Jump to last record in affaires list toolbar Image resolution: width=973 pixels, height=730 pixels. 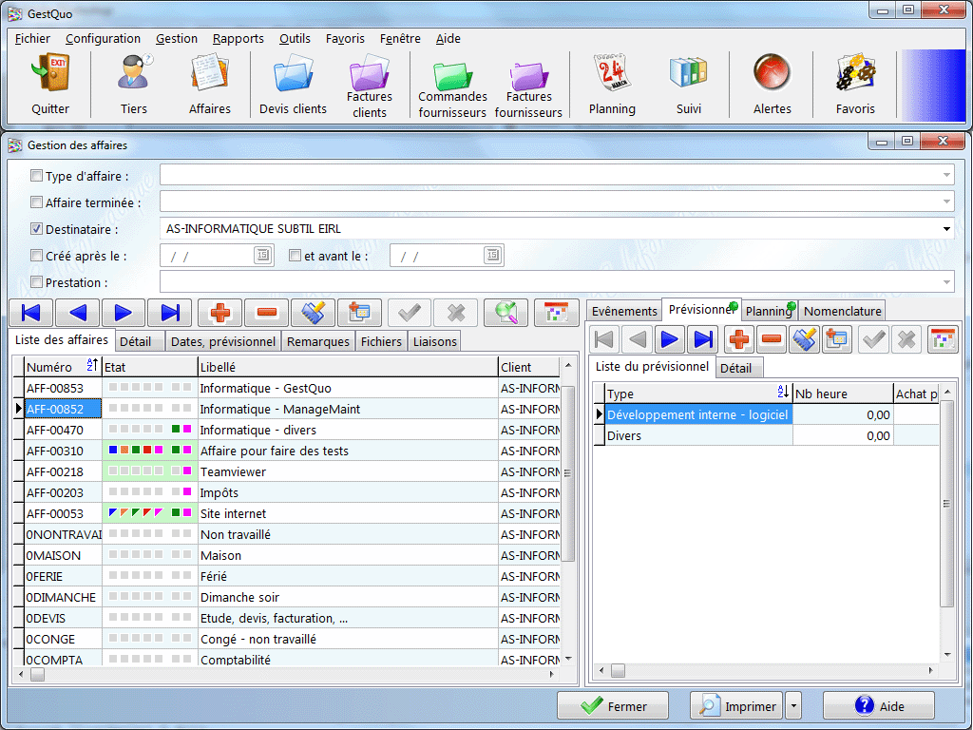coord(169,312)
